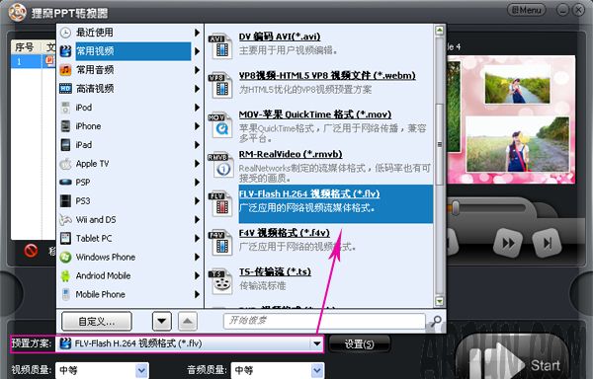Click the Andriod Mobile robot icon

(x=65, y=276)
